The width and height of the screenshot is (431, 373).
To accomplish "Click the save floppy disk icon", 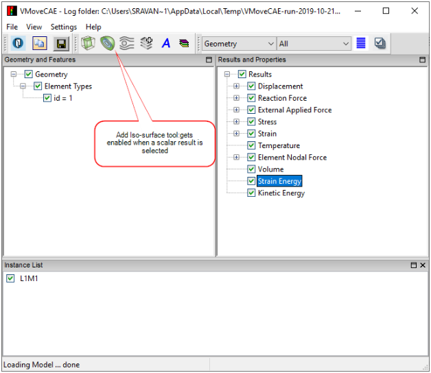I will coord(61,43).
